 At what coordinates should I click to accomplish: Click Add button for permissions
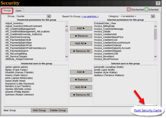(x=79, y=28)
